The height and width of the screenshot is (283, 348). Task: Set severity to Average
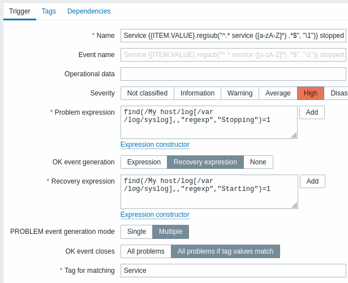(278, 93)
